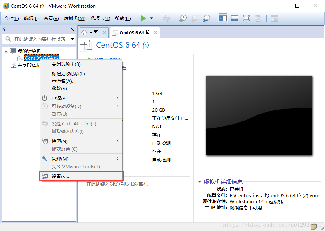This screenshot has height=231, width=325.
Task: Open the 快照(N) submenu
Action: tap(81, 141)
